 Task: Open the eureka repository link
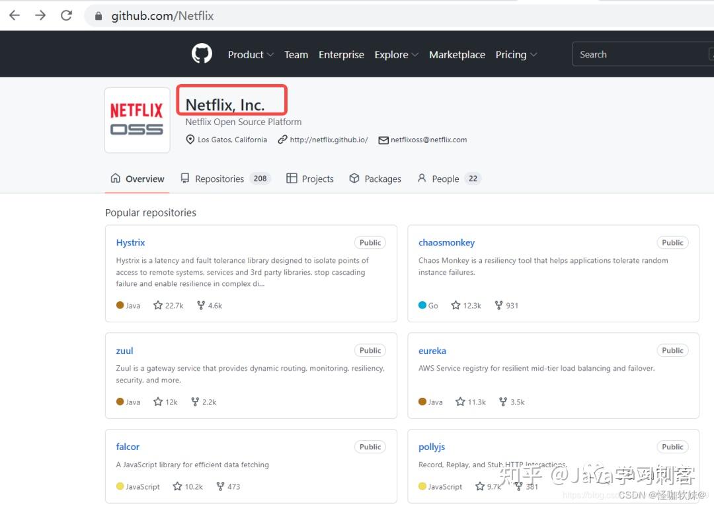(x=432, y=350)
